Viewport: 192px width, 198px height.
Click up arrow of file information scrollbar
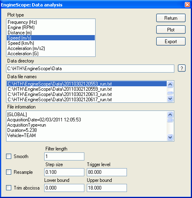coord(170,115)
